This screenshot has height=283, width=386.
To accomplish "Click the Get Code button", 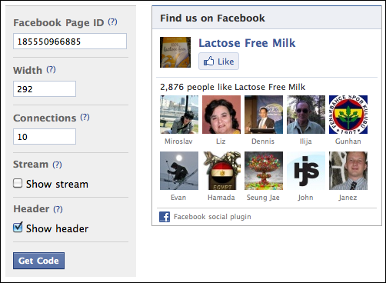I will [x=38, y=261].
